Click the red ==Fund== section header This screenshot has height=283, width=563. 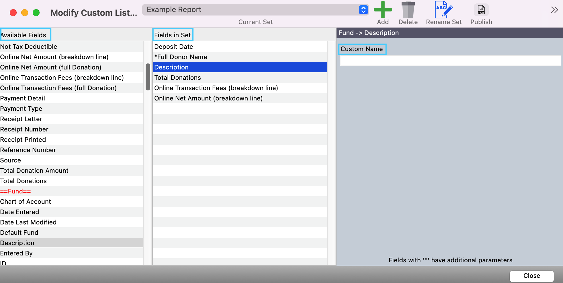pyautogui.click(x=15, y=191)
